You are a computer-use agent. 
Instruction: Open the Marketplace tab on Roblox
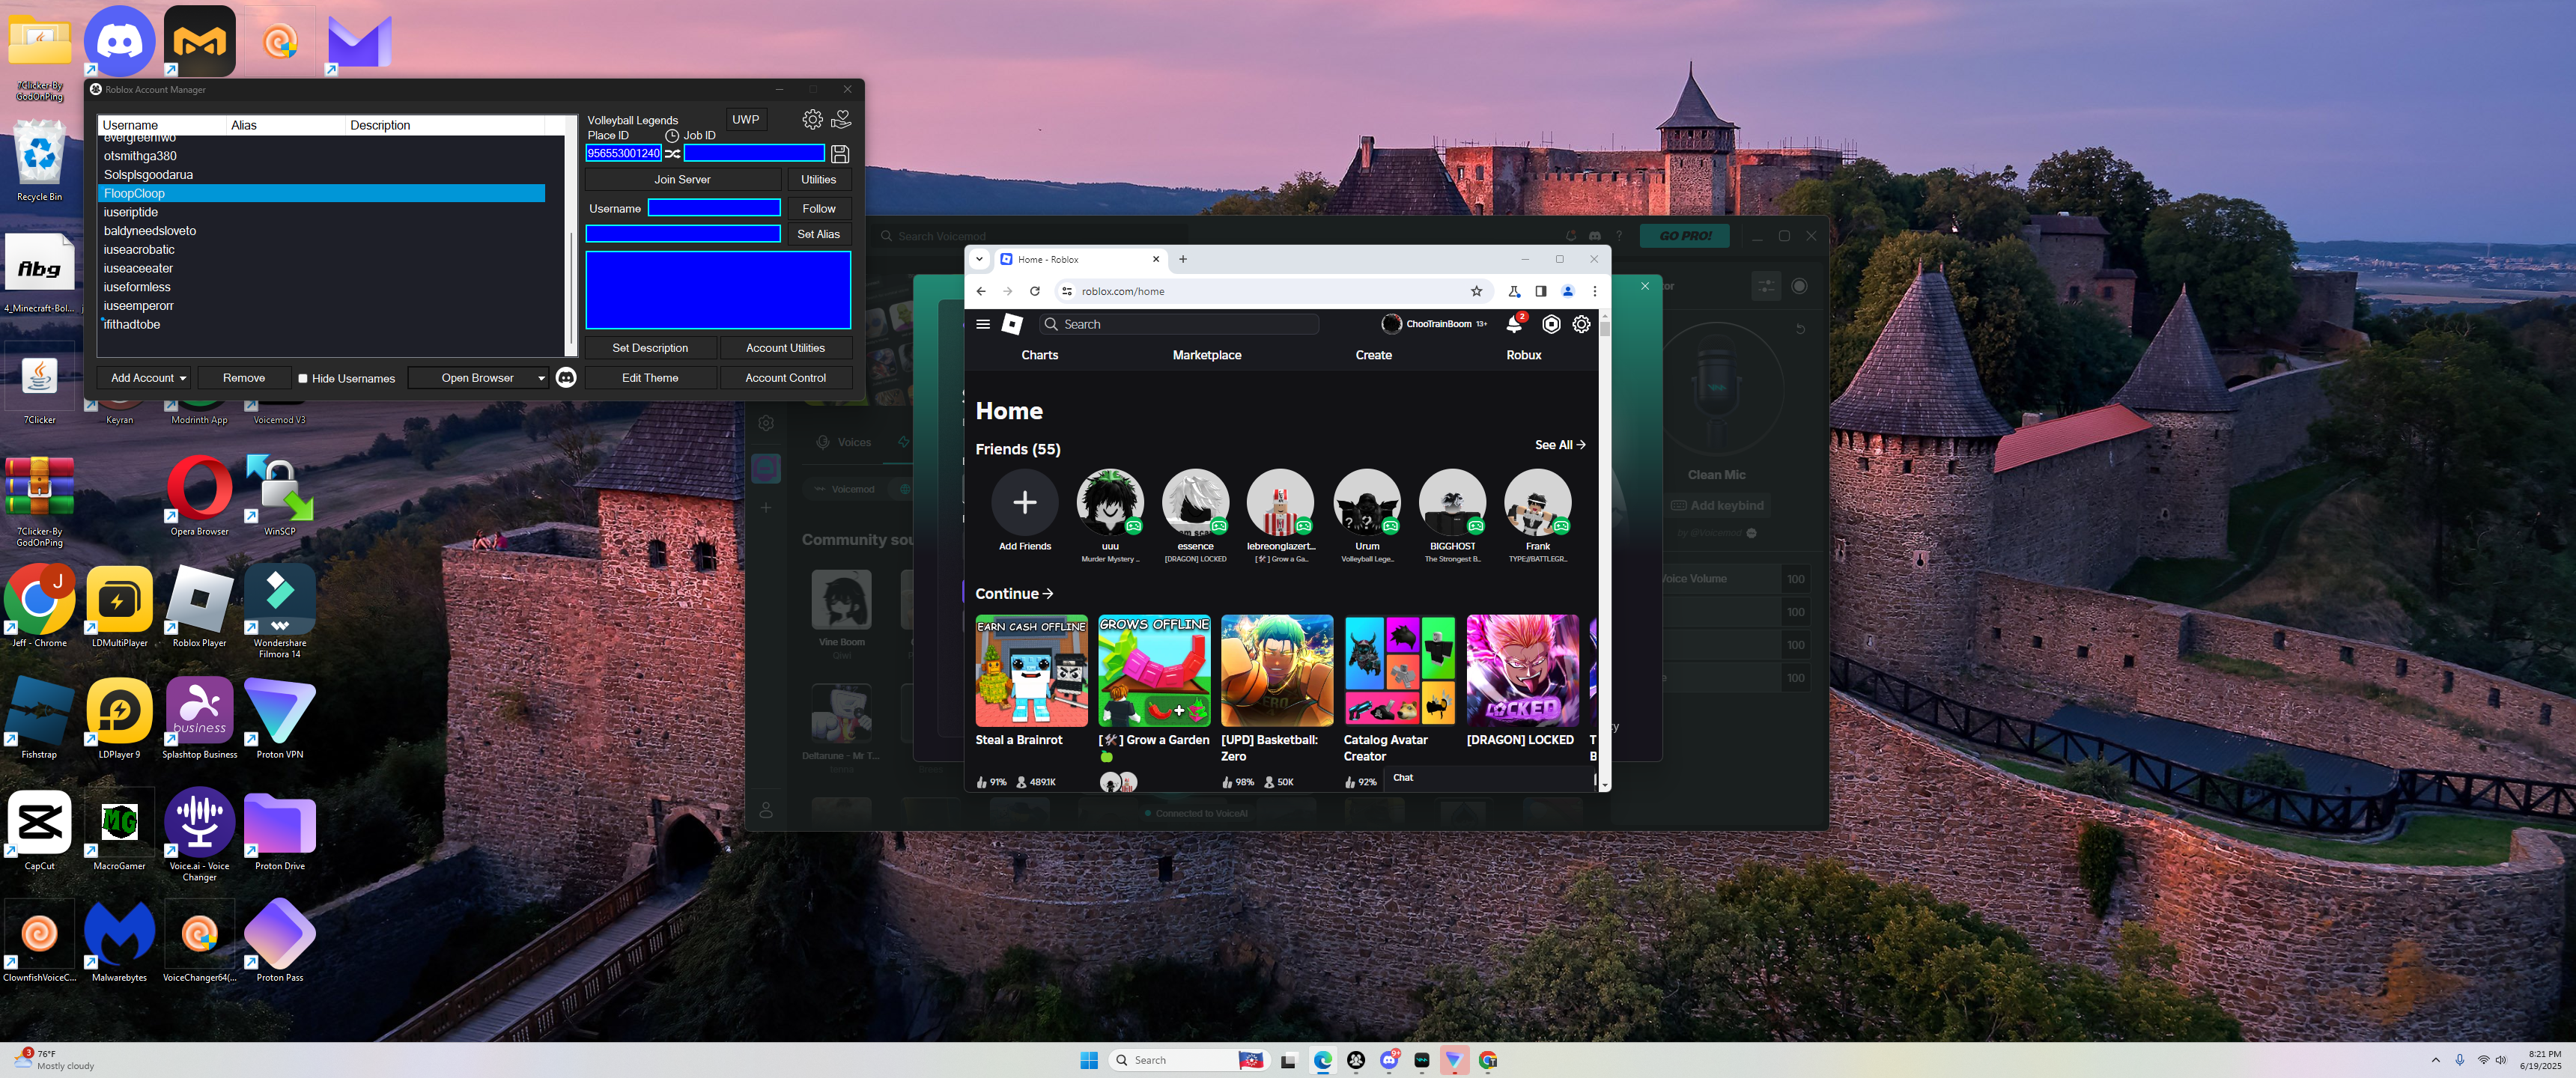tap(1206, 355)
